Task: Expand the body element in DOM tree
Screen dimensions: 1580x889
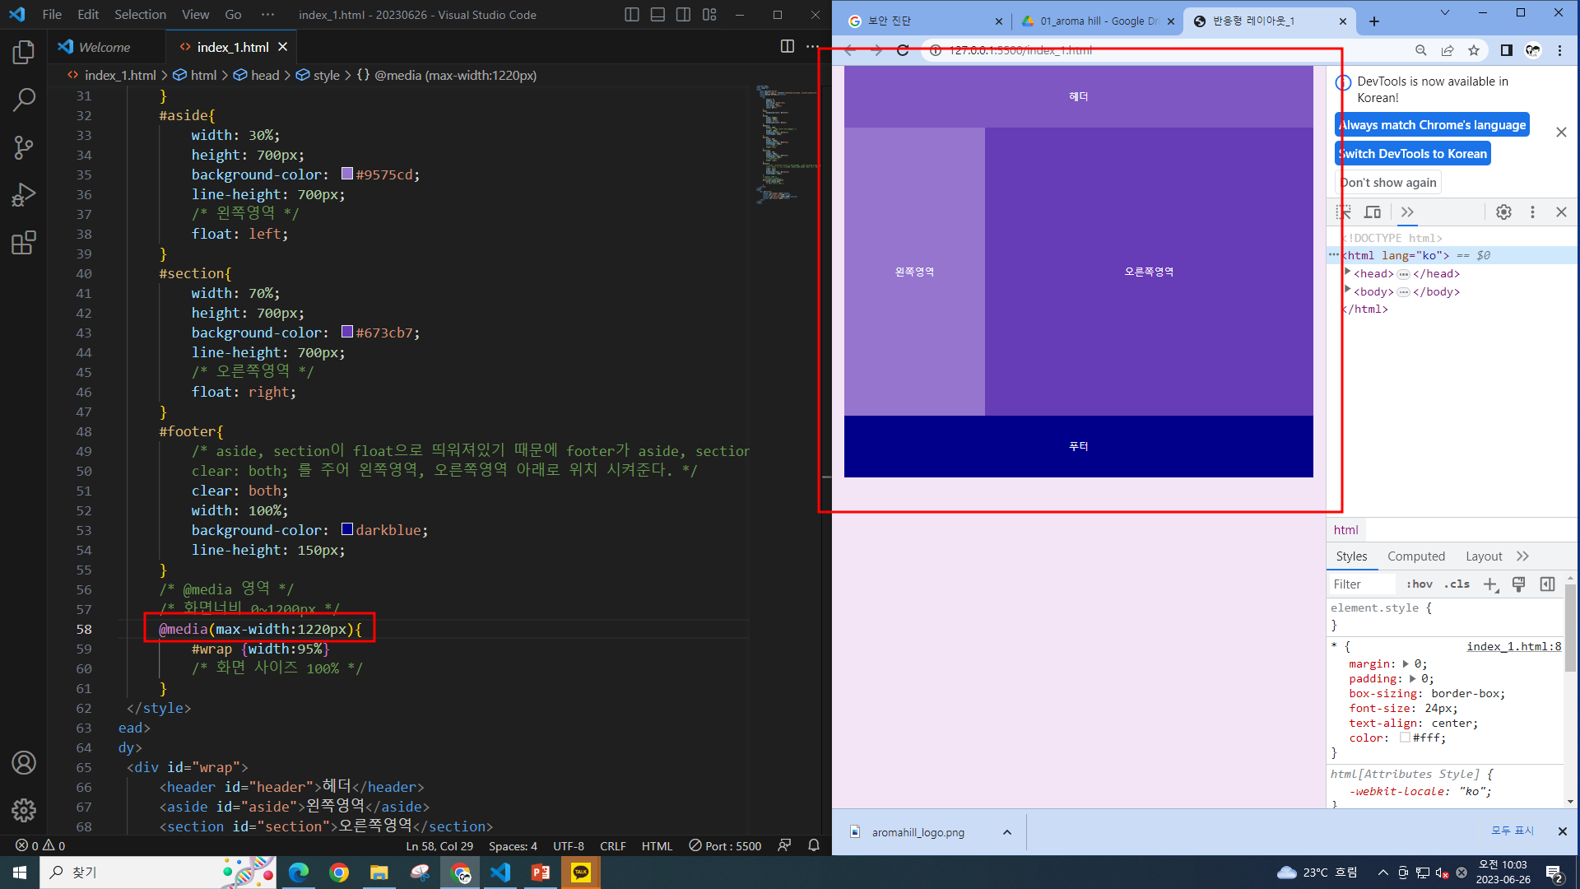Action: [1348, 291]
